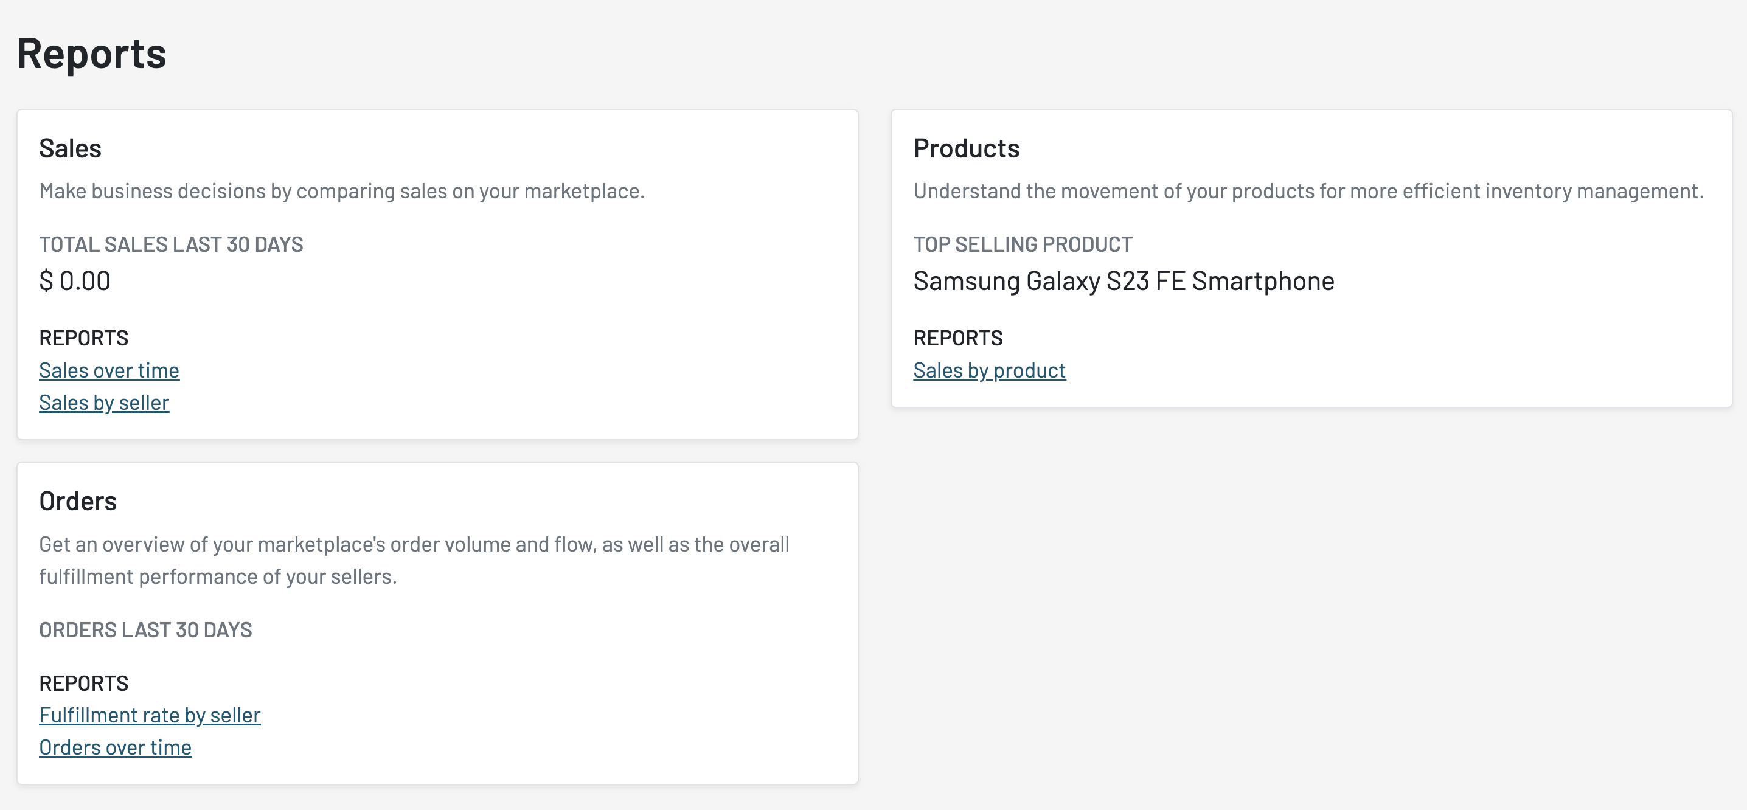
Task: Click the Orders card heading
Action: (78, 501)
